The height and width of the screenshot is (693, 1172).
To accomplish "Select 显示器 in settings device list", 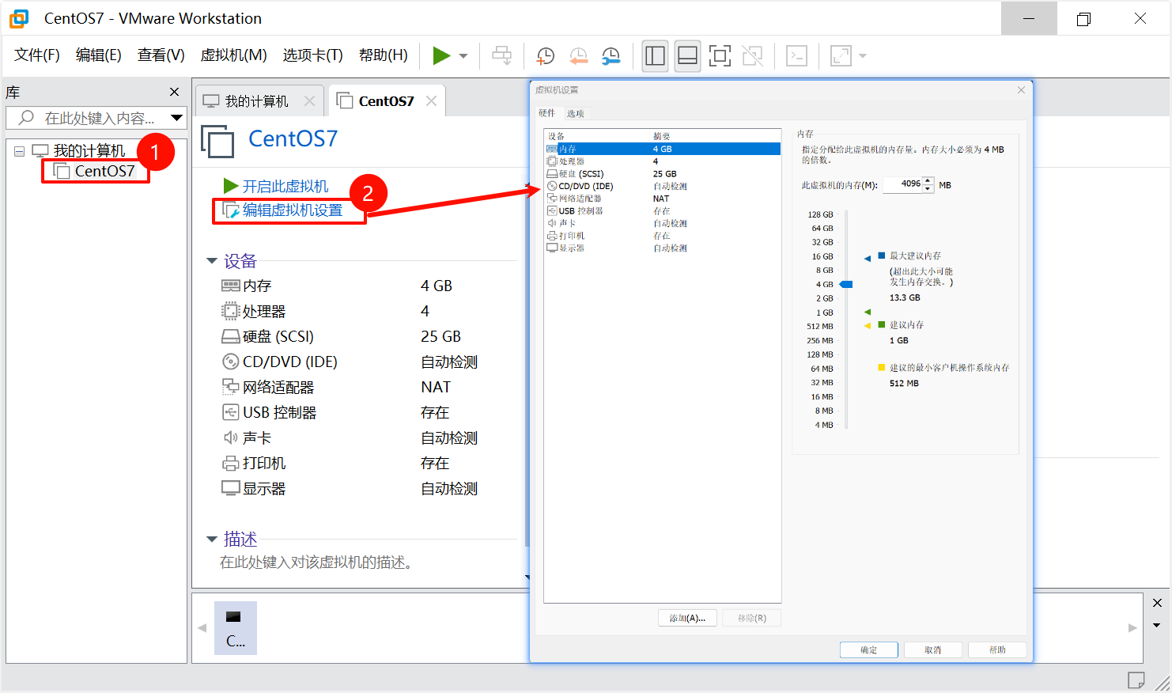I will (663, 248).
